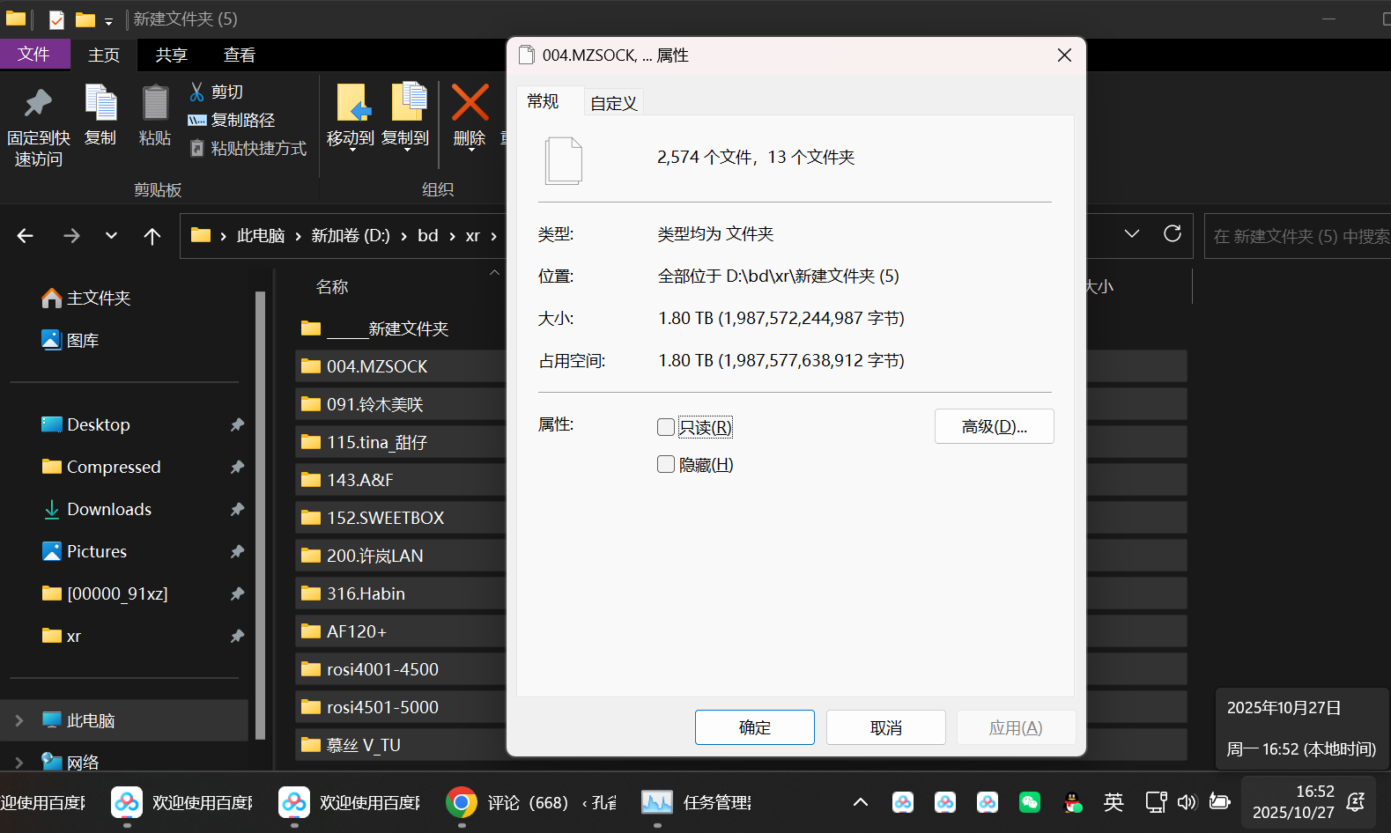Open the recent locations dropdown arrow
Screen dimensions: 1391x833
click(x=111, y=236)
